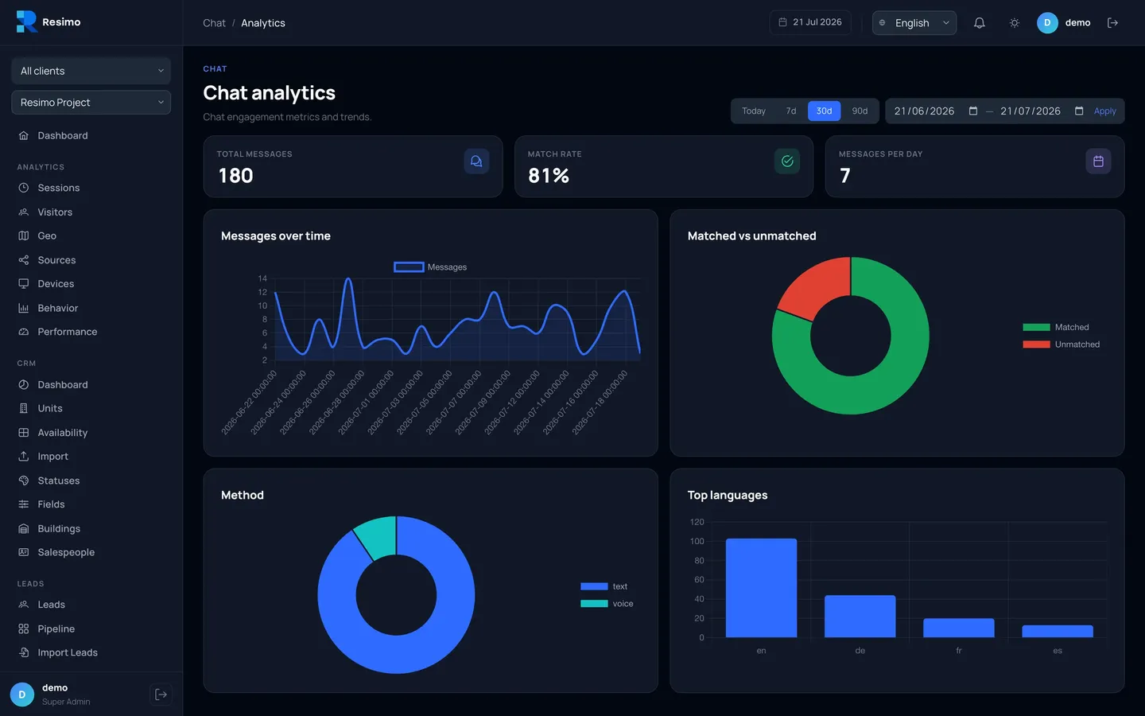The image size is (1145, 716).
Task: Click the top bar logout icon
Action: pos(1112,23)
